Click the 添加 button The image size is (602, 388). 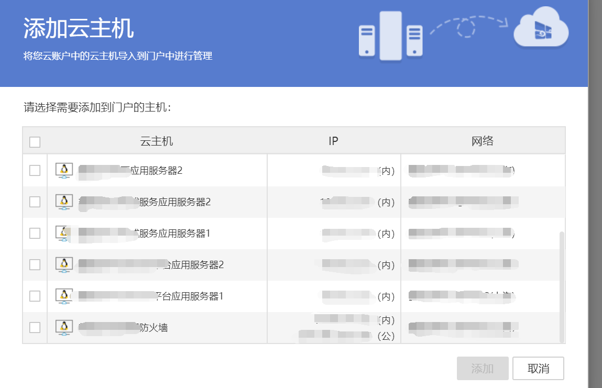(x=483, y=369)
